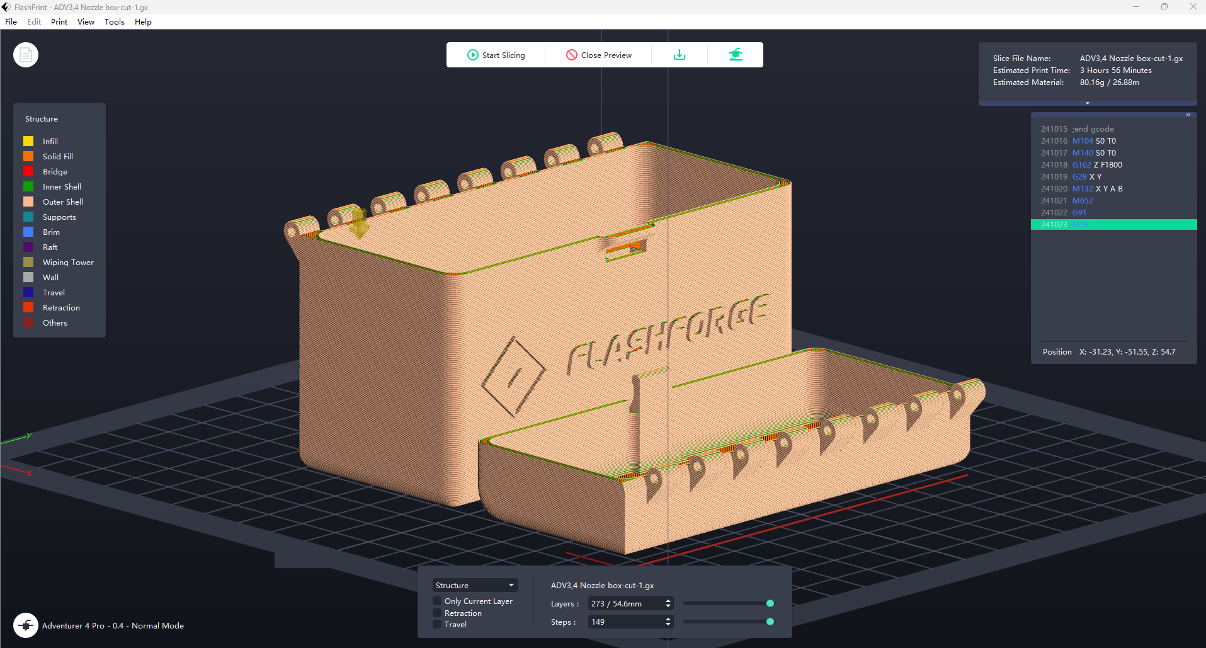This screenshot has height=648, width=1206.
Task: Click the send to printer icon
Action: (x=736, y=55)
